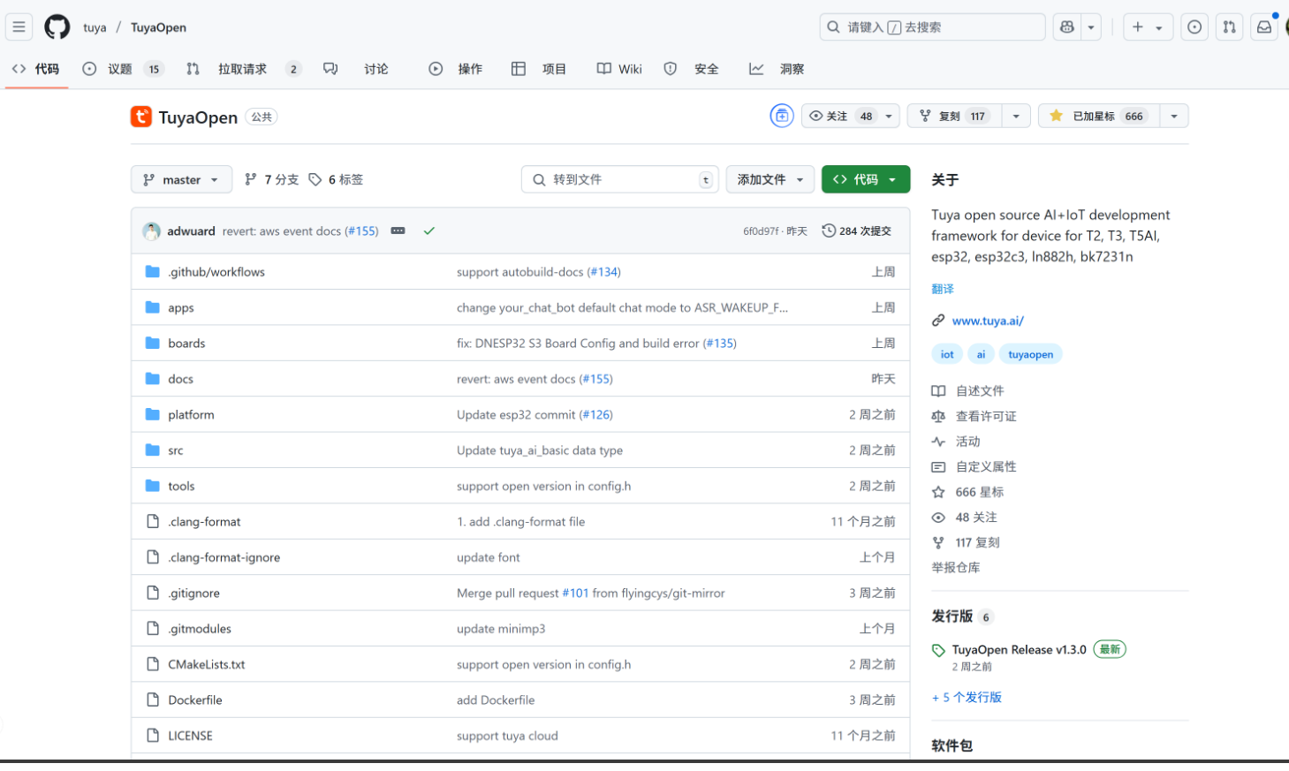Toggle the 关注 watch button

pyautogui.click(x=851, y=116)
